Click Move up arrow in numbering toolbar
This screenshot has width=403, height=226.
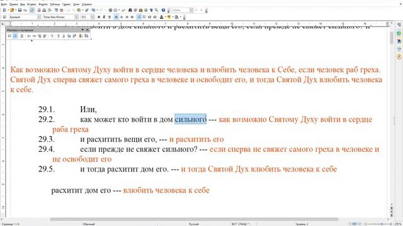59,36
